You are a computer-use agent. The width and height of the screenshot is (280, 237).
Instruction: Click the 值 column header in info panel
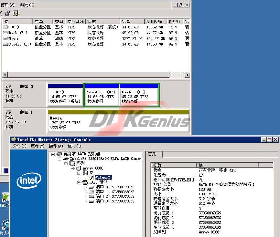(x=228, y=165)
